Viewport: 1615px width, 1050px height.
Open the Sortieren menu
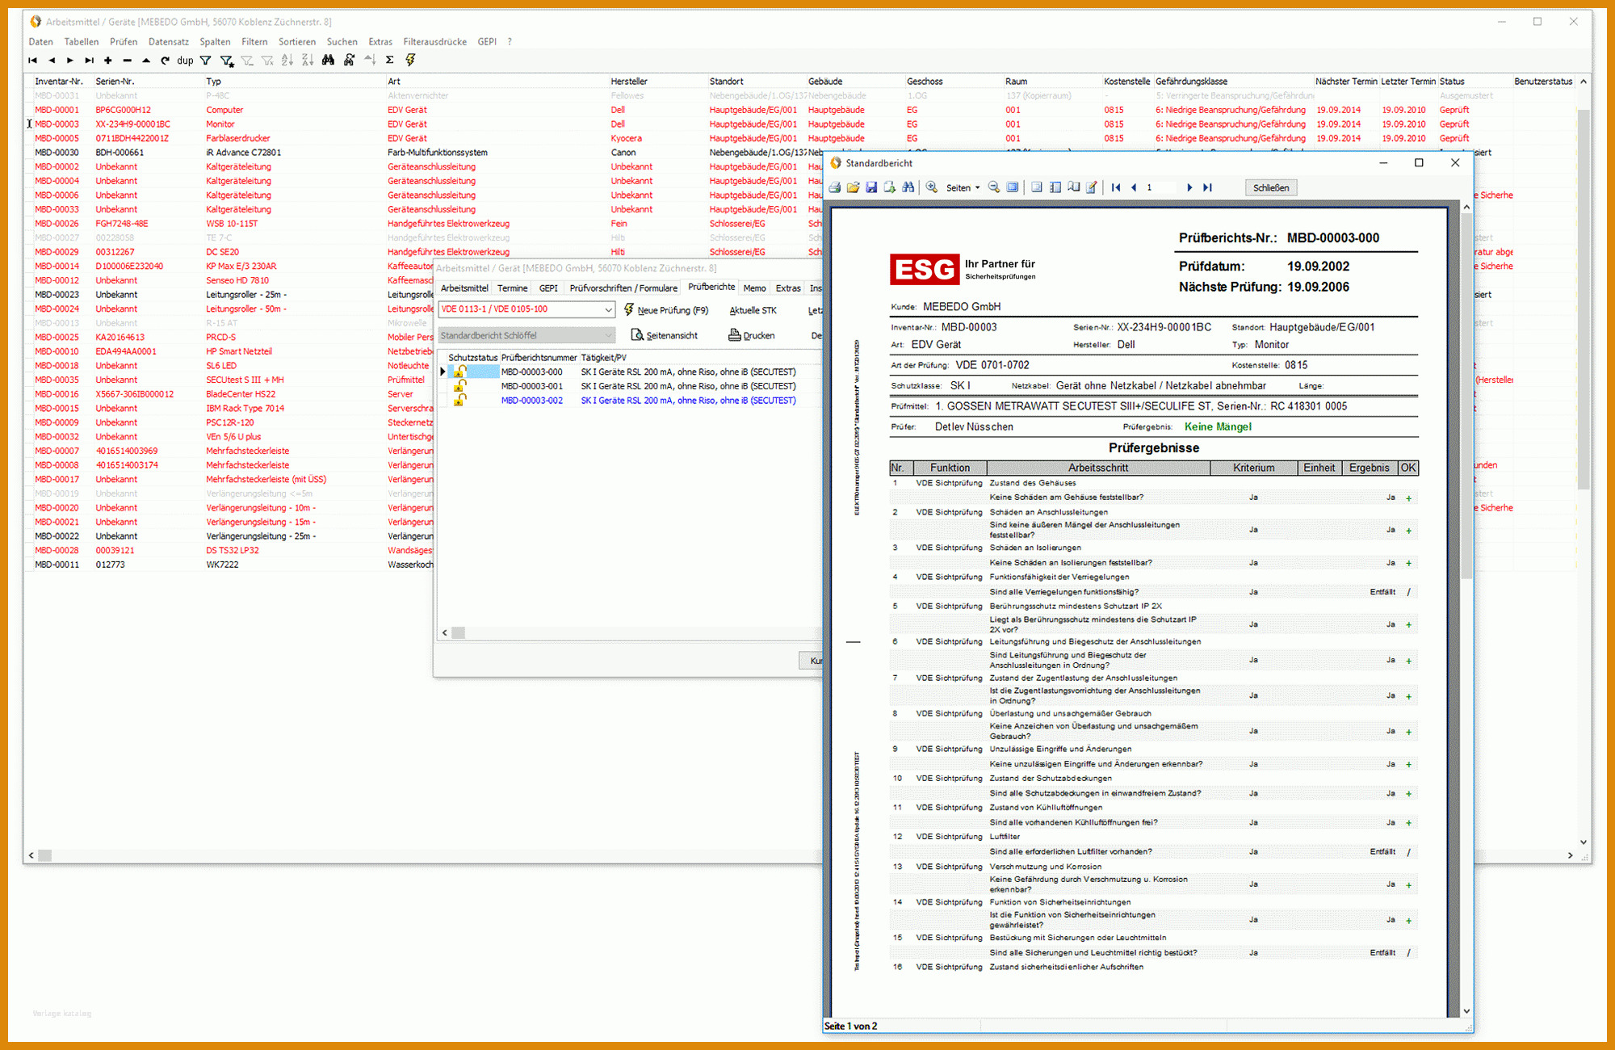click(297, 42)
